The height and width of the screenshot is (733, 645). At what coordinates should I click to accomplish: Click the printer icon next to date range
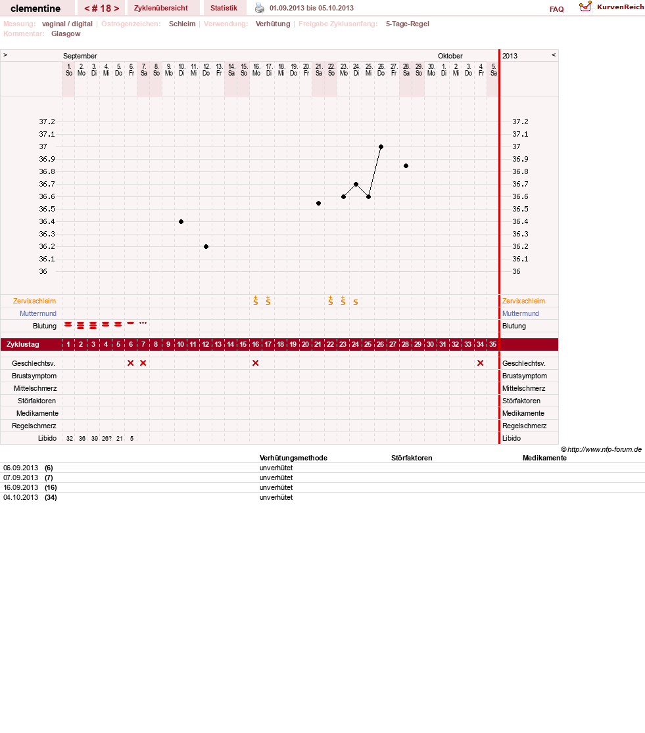tap(259, 8)
